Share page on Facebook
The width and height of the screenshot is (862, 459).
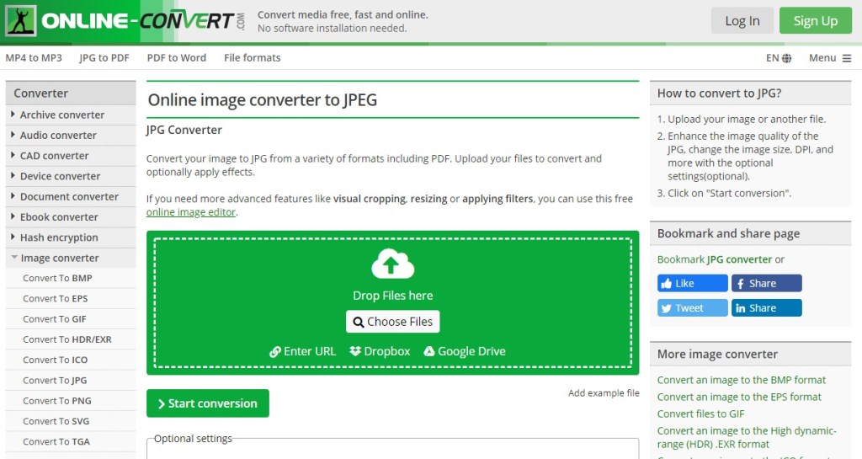pyautogui.click(x=766, y=284)
